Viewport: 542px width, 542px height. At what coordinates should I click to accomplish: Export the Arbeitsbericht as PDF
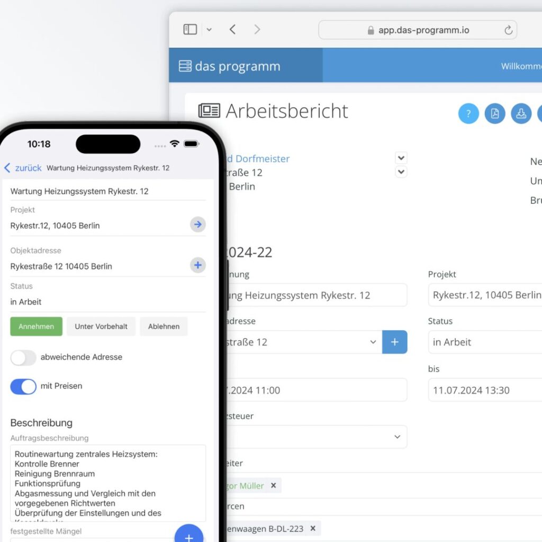point(495,113)
